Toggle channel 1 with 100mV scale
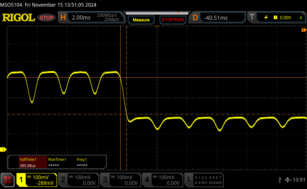Image resolution: width=307 pixels, height=189 pixels. pyautogui.click(x=37, y=180)
